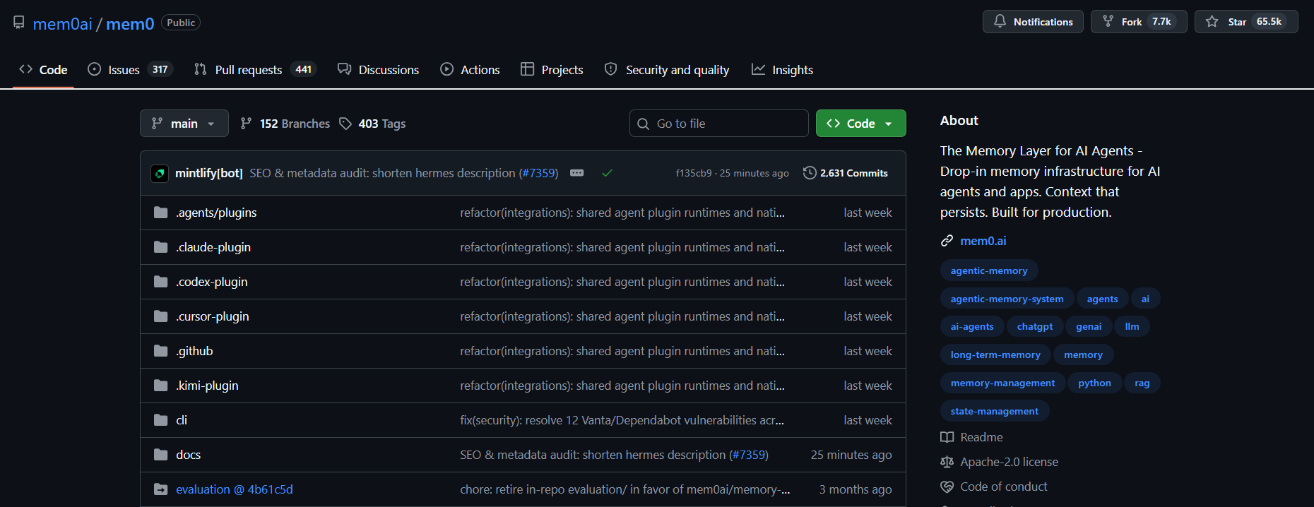Viewport: 1314px width, 507px height.
Task: Open the cli commit message about Vanta/Dependabot
Action: [x=622, y=420]
